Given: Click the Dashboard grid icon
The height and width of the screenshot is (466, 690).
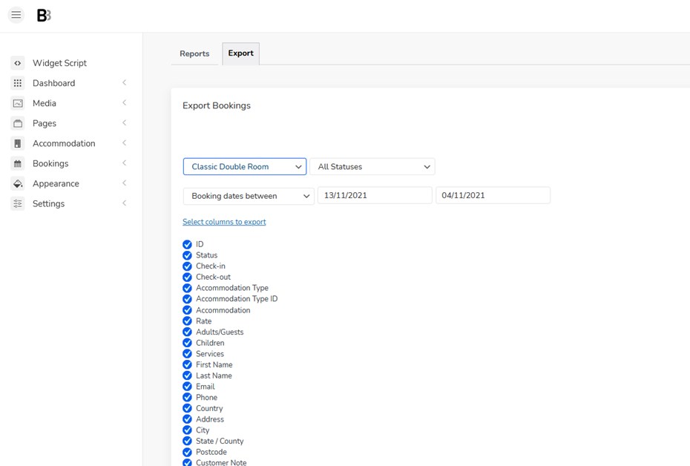Looking at the screenshot, I should click(18, 83).
